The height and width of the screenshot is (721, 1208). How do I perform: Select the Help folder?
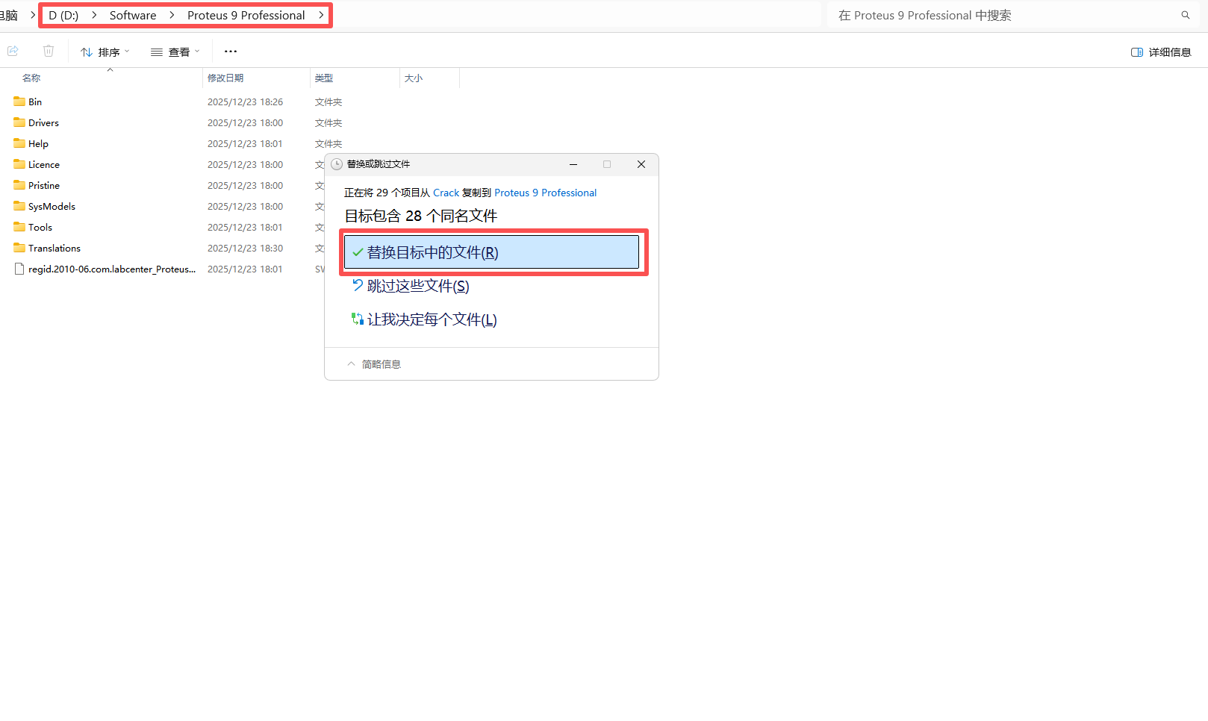(x=38, y=143)
